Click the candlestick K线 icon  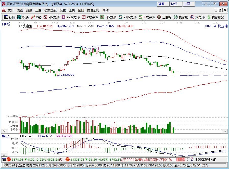coord(33,17)
